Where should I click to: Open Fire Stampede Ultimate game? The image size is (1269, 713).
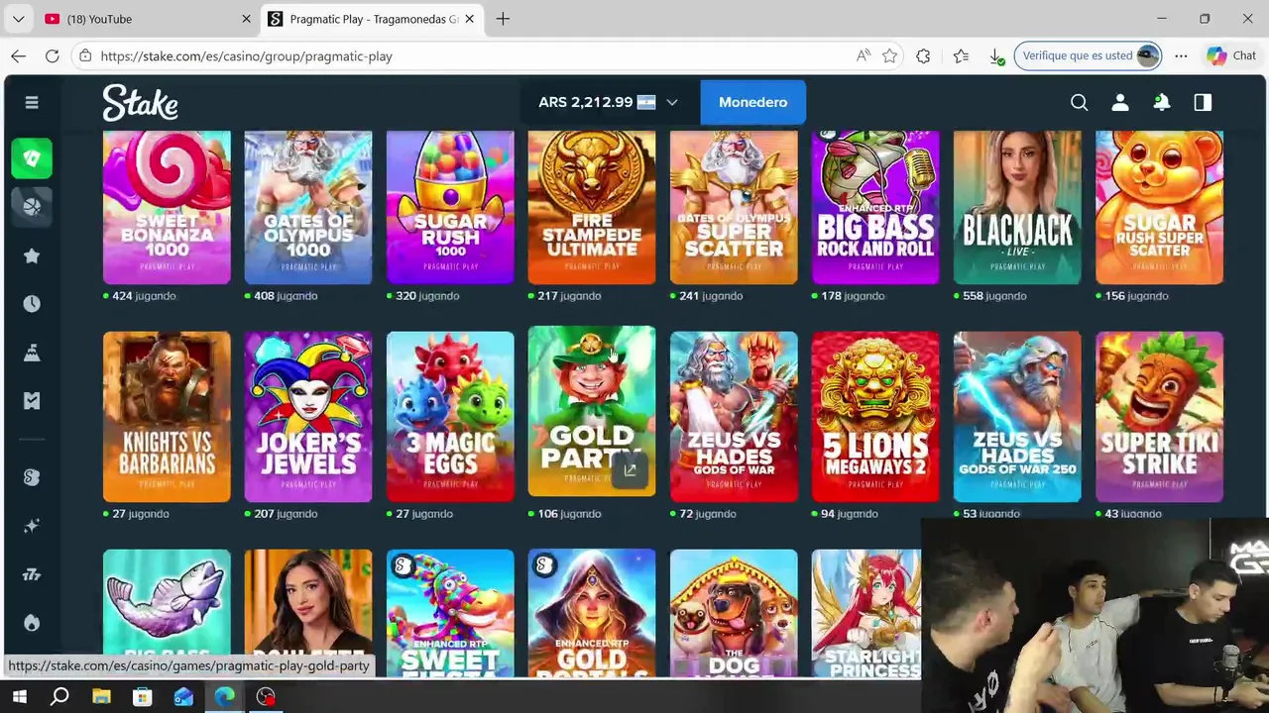pyautogui.click(x=592, y=207)
